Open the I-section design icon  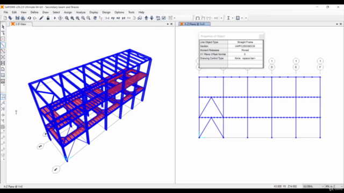coord(228,18)
